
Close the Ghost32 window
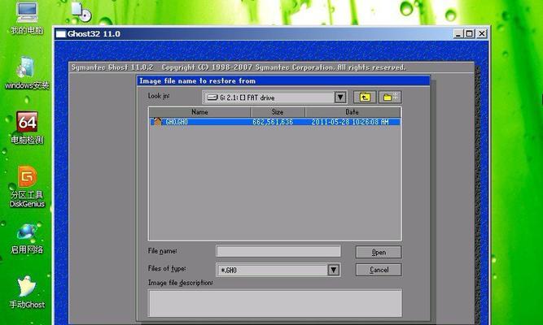click(482, 34)
